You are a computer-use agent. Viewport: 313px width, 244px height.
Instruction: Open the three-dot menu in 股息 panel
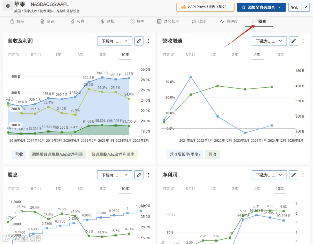tap(148, 175)
